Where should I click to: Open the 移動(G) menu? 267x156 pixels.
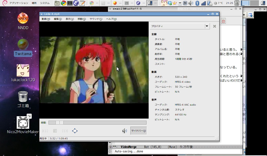tap(82, 19)
